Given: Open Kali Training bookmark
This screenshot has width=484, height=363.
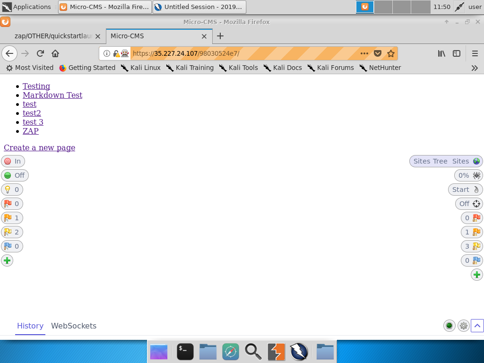Looking at the screenshot, I should pos(190,68).
